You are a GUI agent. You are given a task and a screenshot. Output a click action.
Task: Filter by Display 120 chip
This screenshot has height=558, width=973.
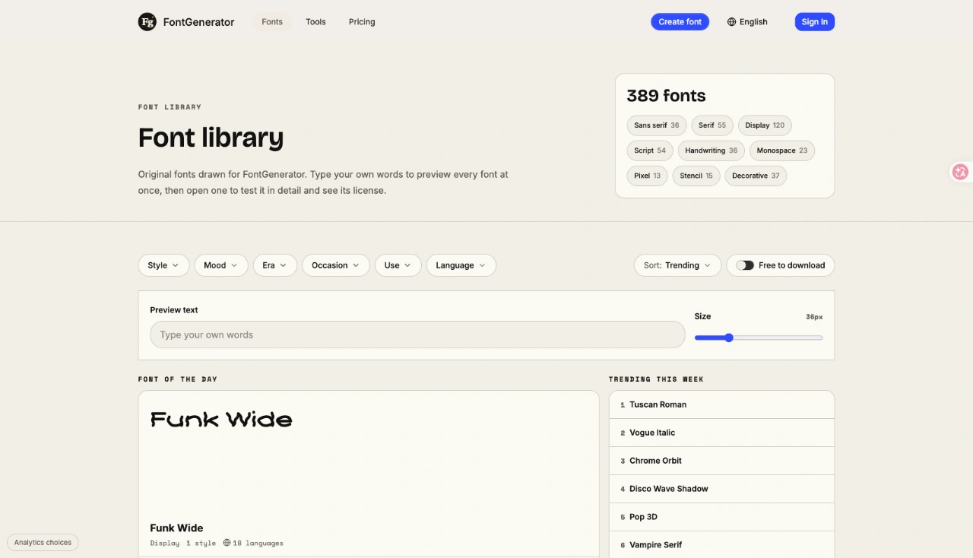coord(765,125)
